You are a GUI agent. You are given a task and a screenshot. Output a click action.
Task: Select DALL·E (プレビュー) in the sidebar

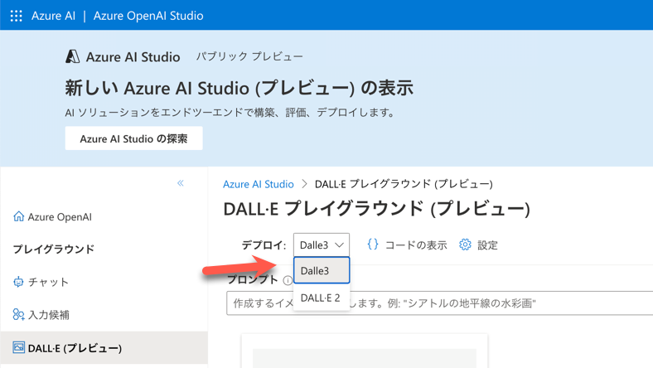(x=104, y=347)
